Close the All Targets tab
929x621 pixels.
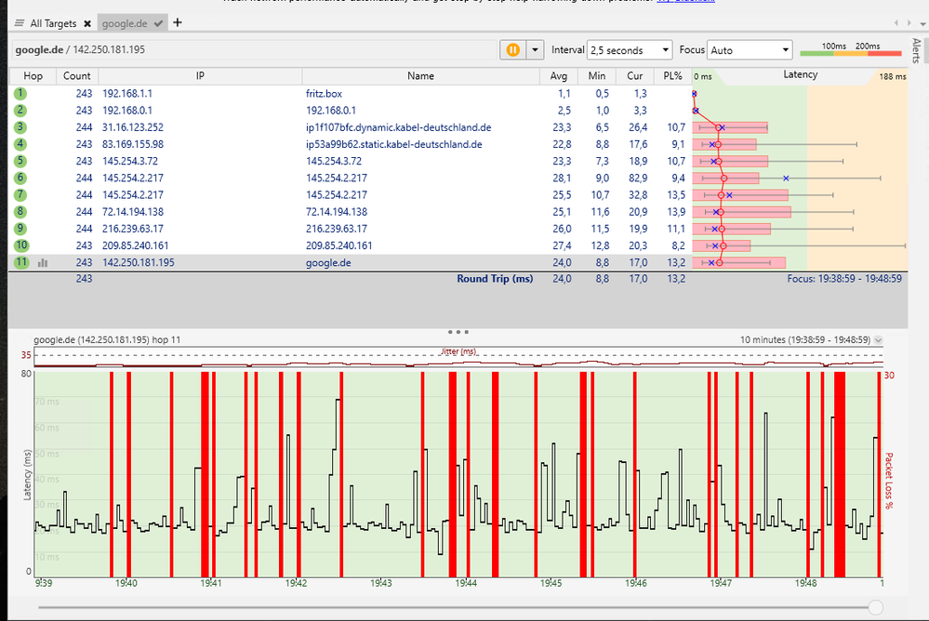[87, 23]
